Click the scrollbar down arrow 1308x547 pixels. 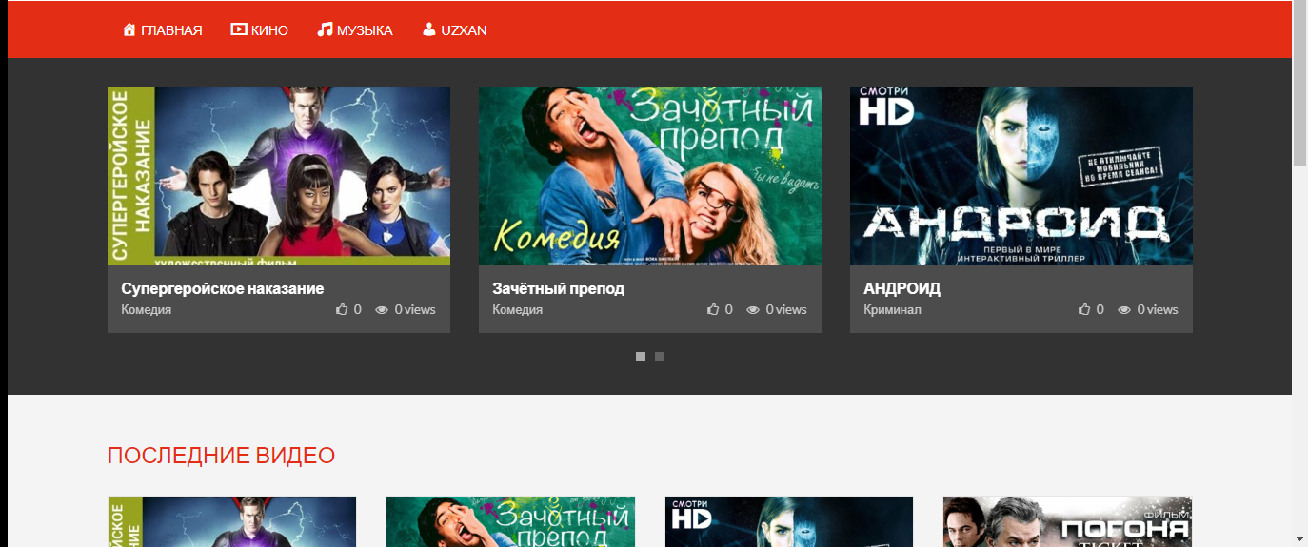pyautogui.click(x=1299, y=539)
